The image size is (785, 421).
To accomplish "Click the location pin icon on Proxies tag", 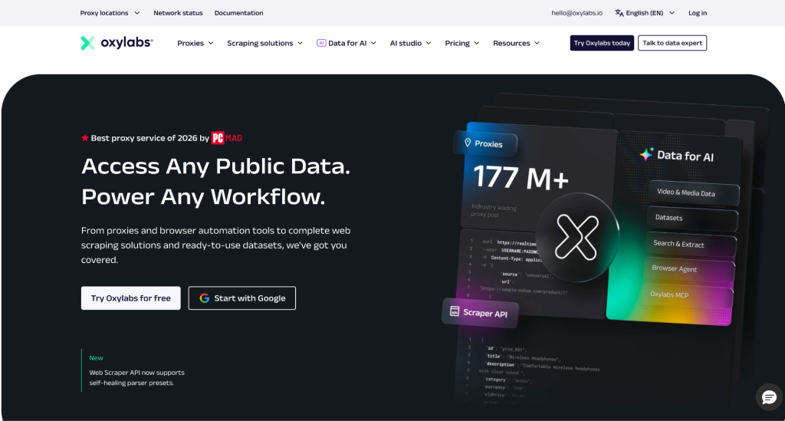I will point(468,143).
